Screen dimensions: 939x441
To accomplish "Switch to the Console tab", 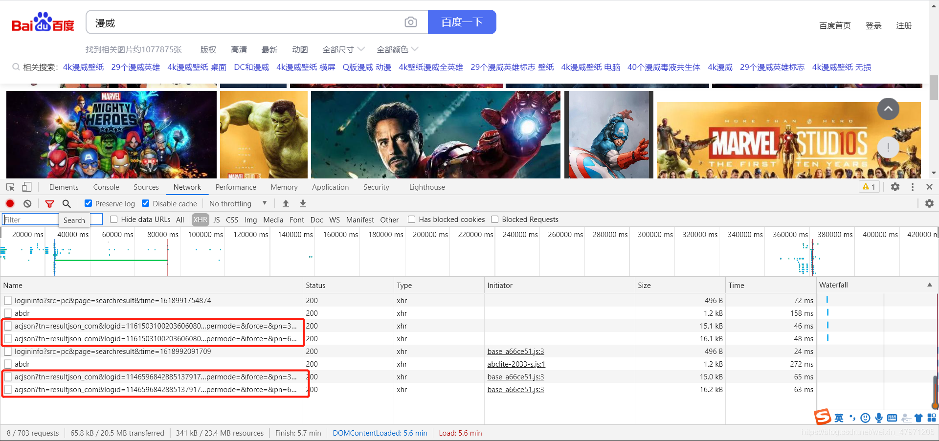I will (x=106, y=187).
